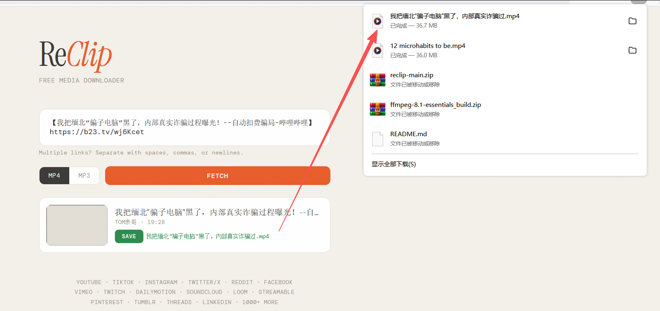Click LOOM in supported sites list
Screen dimensions: 660x311
tap(240, 292)
